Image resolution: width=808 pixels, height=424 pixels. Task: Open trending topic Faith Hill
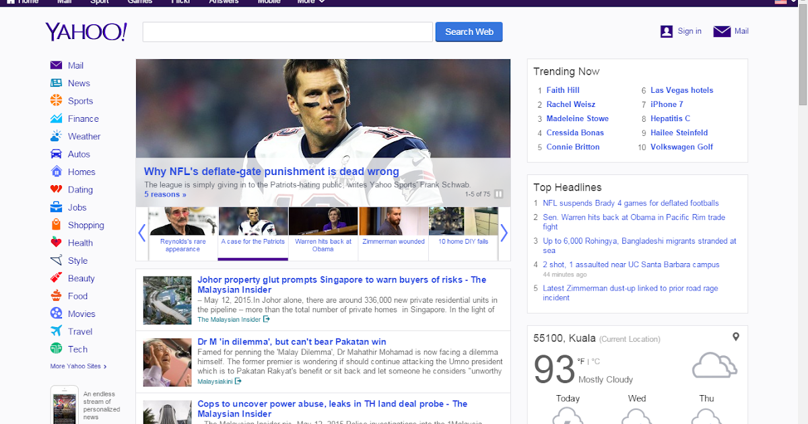[x=563, y=90]
